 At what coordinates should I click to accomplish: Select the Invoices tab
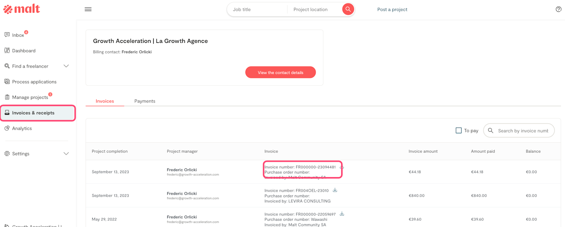point(105,101)
